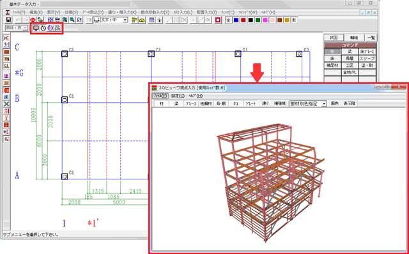Viewport: 409px width, 254px height.
Task: Select the round column C2 marker at top right
Action: click(299, 54)
